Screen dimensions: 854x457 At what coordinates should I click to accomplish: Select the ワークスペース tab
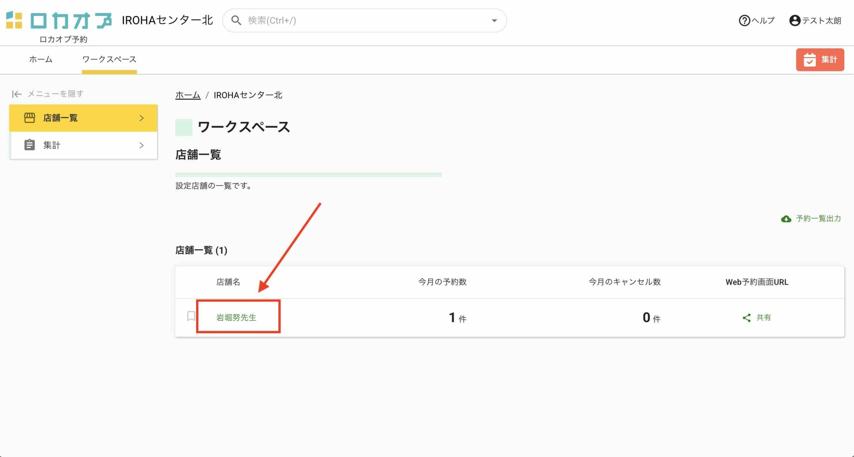point(109,59)
